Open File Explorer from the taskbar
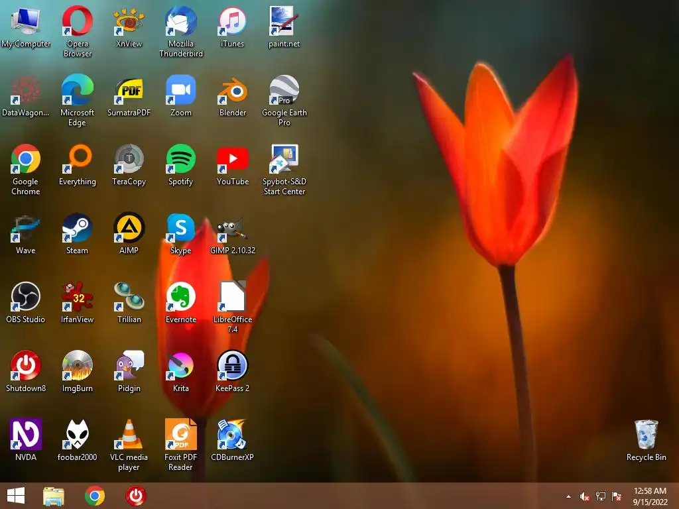 point(54,496)
